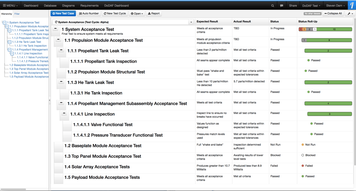The image size is (356, 191).
Task: Switch to the Hierarchy sidebar tab
Action: pyautogui.click(x=7, y=14)
